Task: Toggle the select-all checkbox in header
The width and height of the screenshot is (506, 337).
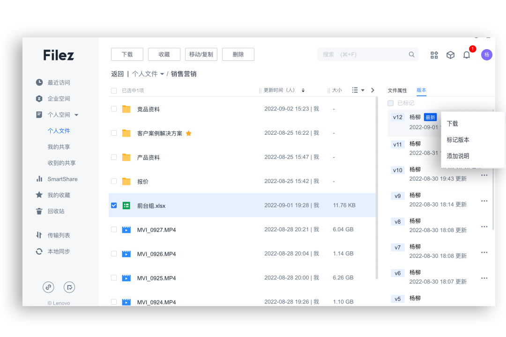Action: click(x=113, y=91)
